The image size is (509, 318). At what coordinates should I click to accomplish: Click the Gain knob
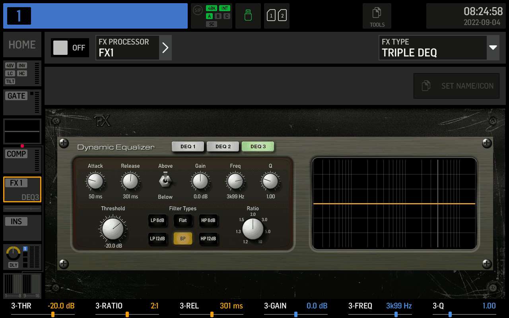click(200, 181)
